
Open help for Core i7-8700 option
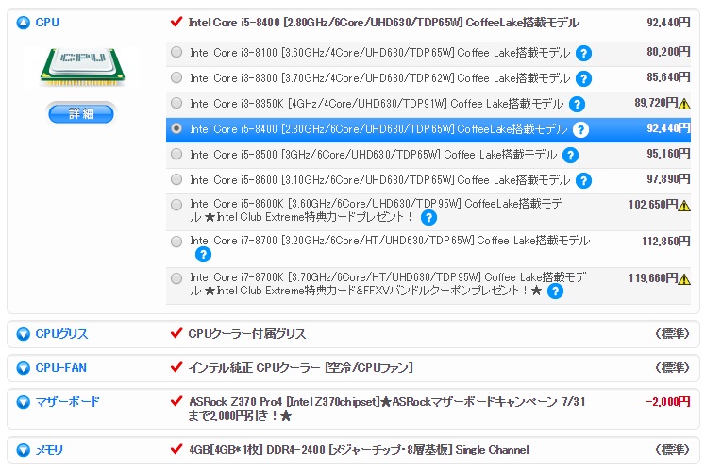[x=203, y=255]
